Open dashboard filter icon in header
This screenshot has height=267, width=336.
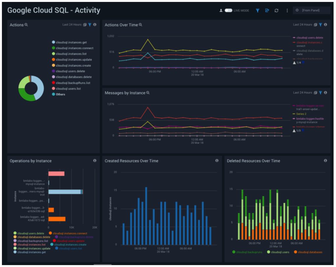tap(258, 10)
